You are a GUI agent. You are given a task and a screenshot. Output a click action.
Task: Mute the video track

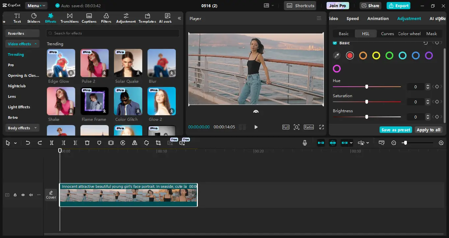31,195
